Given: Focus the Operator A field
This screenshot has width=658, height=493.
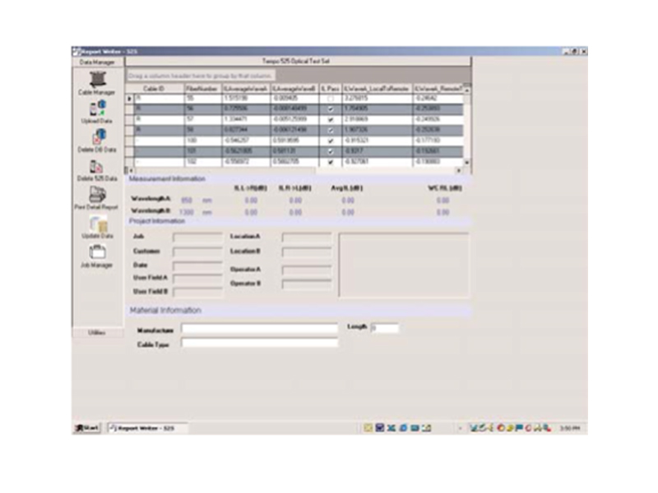Looking at the screenshot, I should (x=307, y=270).
